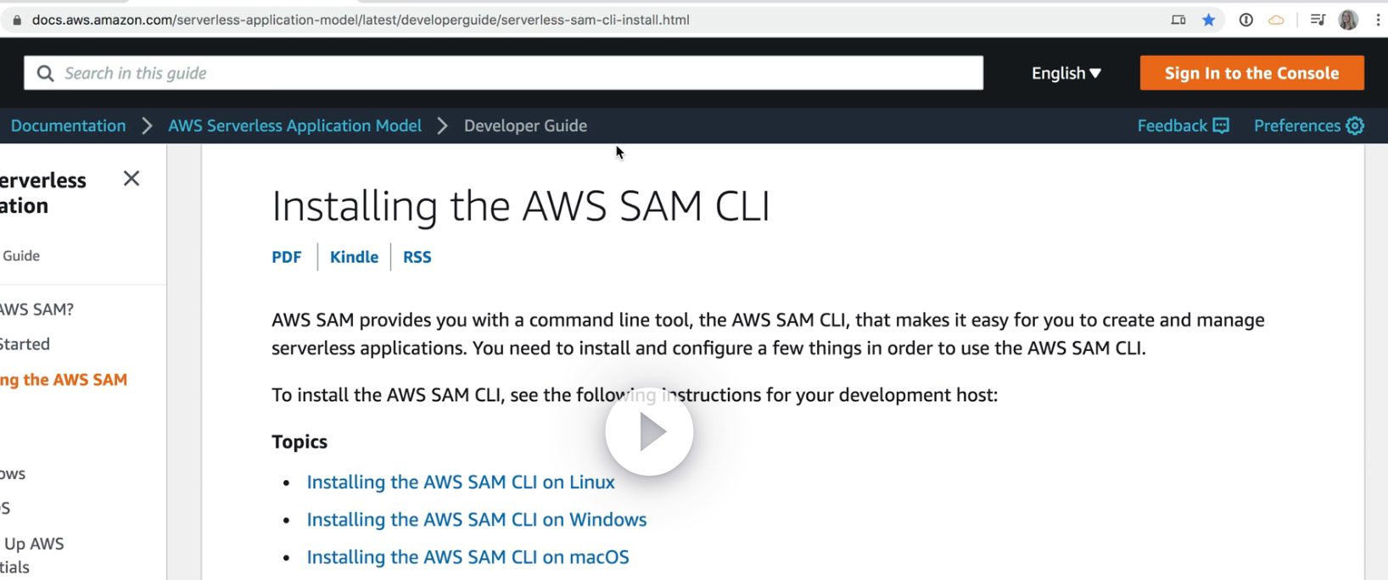Click the send-to-devices icon in address bar

[1178, 20]
